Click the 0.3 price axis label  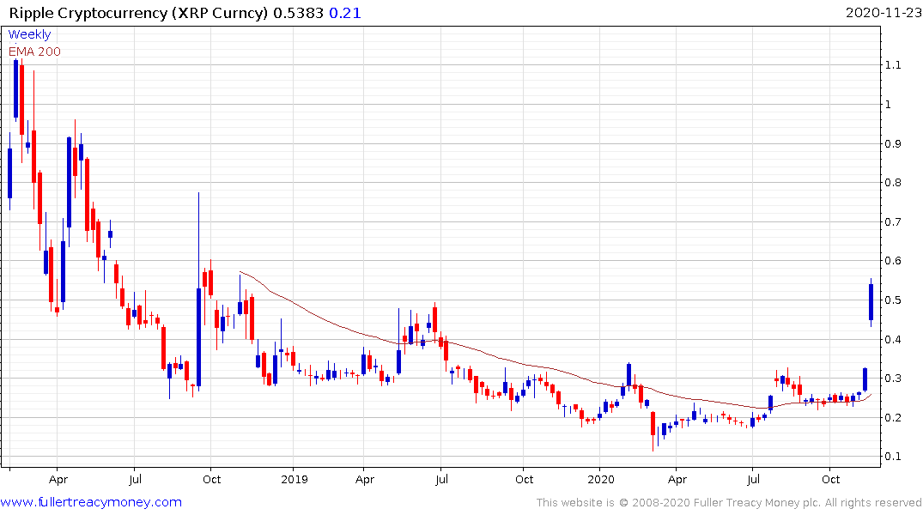click(892, 378)
